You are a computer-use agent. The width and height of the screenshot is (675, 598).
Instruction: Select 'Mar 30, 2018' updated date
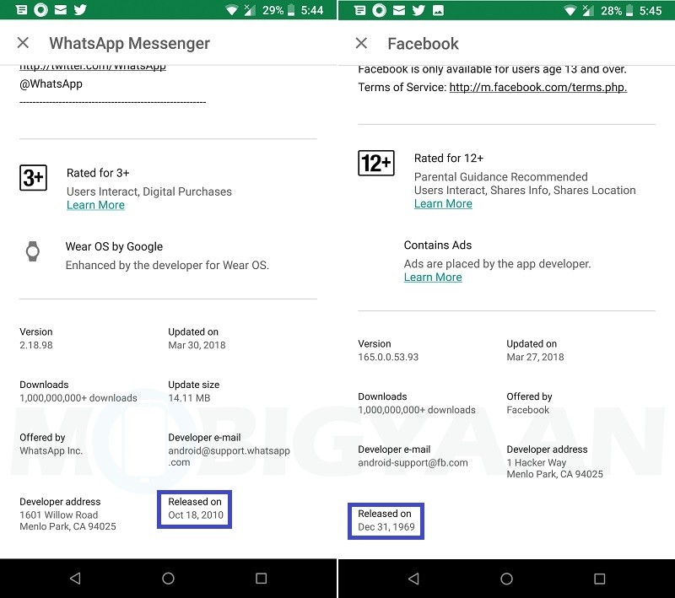[197, 345]
